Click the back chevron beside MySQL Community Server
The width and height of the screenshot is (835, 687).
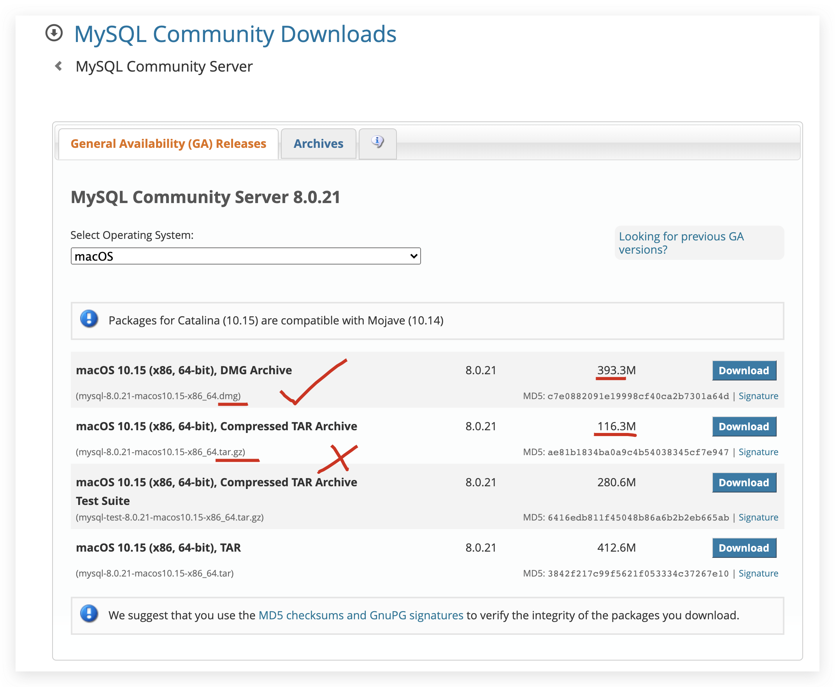59,66
